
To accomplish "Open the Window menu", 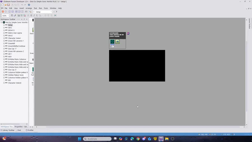I will tap(53, 8).
